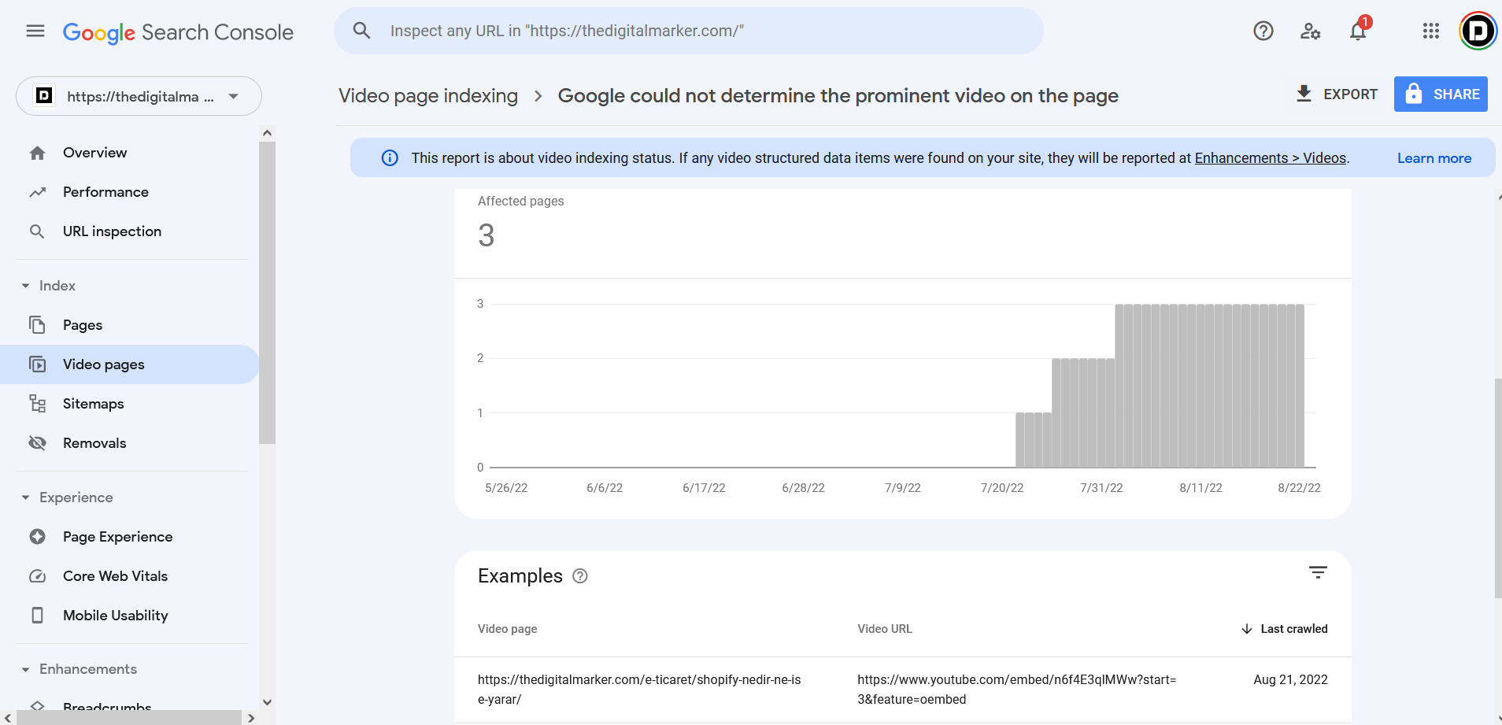The height and width of the screenshot is (725, 1502).
Task: Click the Core Web Vitals gauge icon
Action: click(37, 576)
